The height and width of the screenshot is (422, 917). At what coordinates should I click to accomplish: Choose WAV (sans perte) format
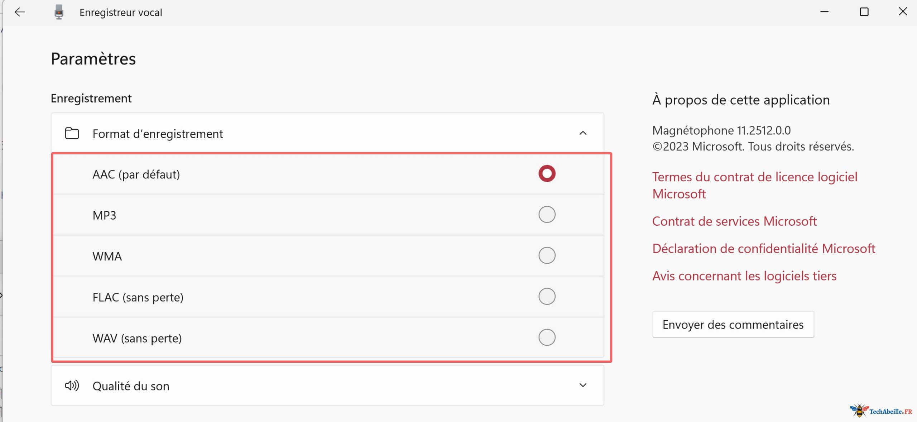tap(547, 337)
